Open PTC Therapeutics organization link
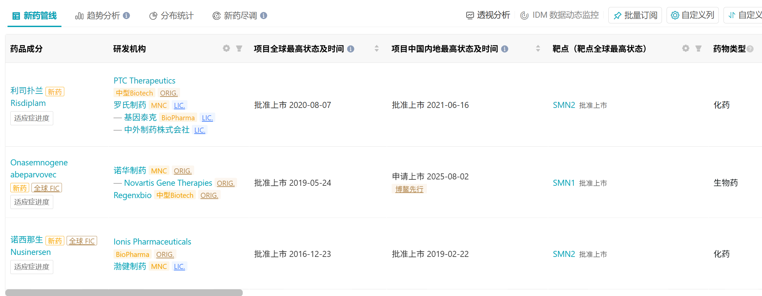Viewport: 762px width, 296px height. (144, 81)
